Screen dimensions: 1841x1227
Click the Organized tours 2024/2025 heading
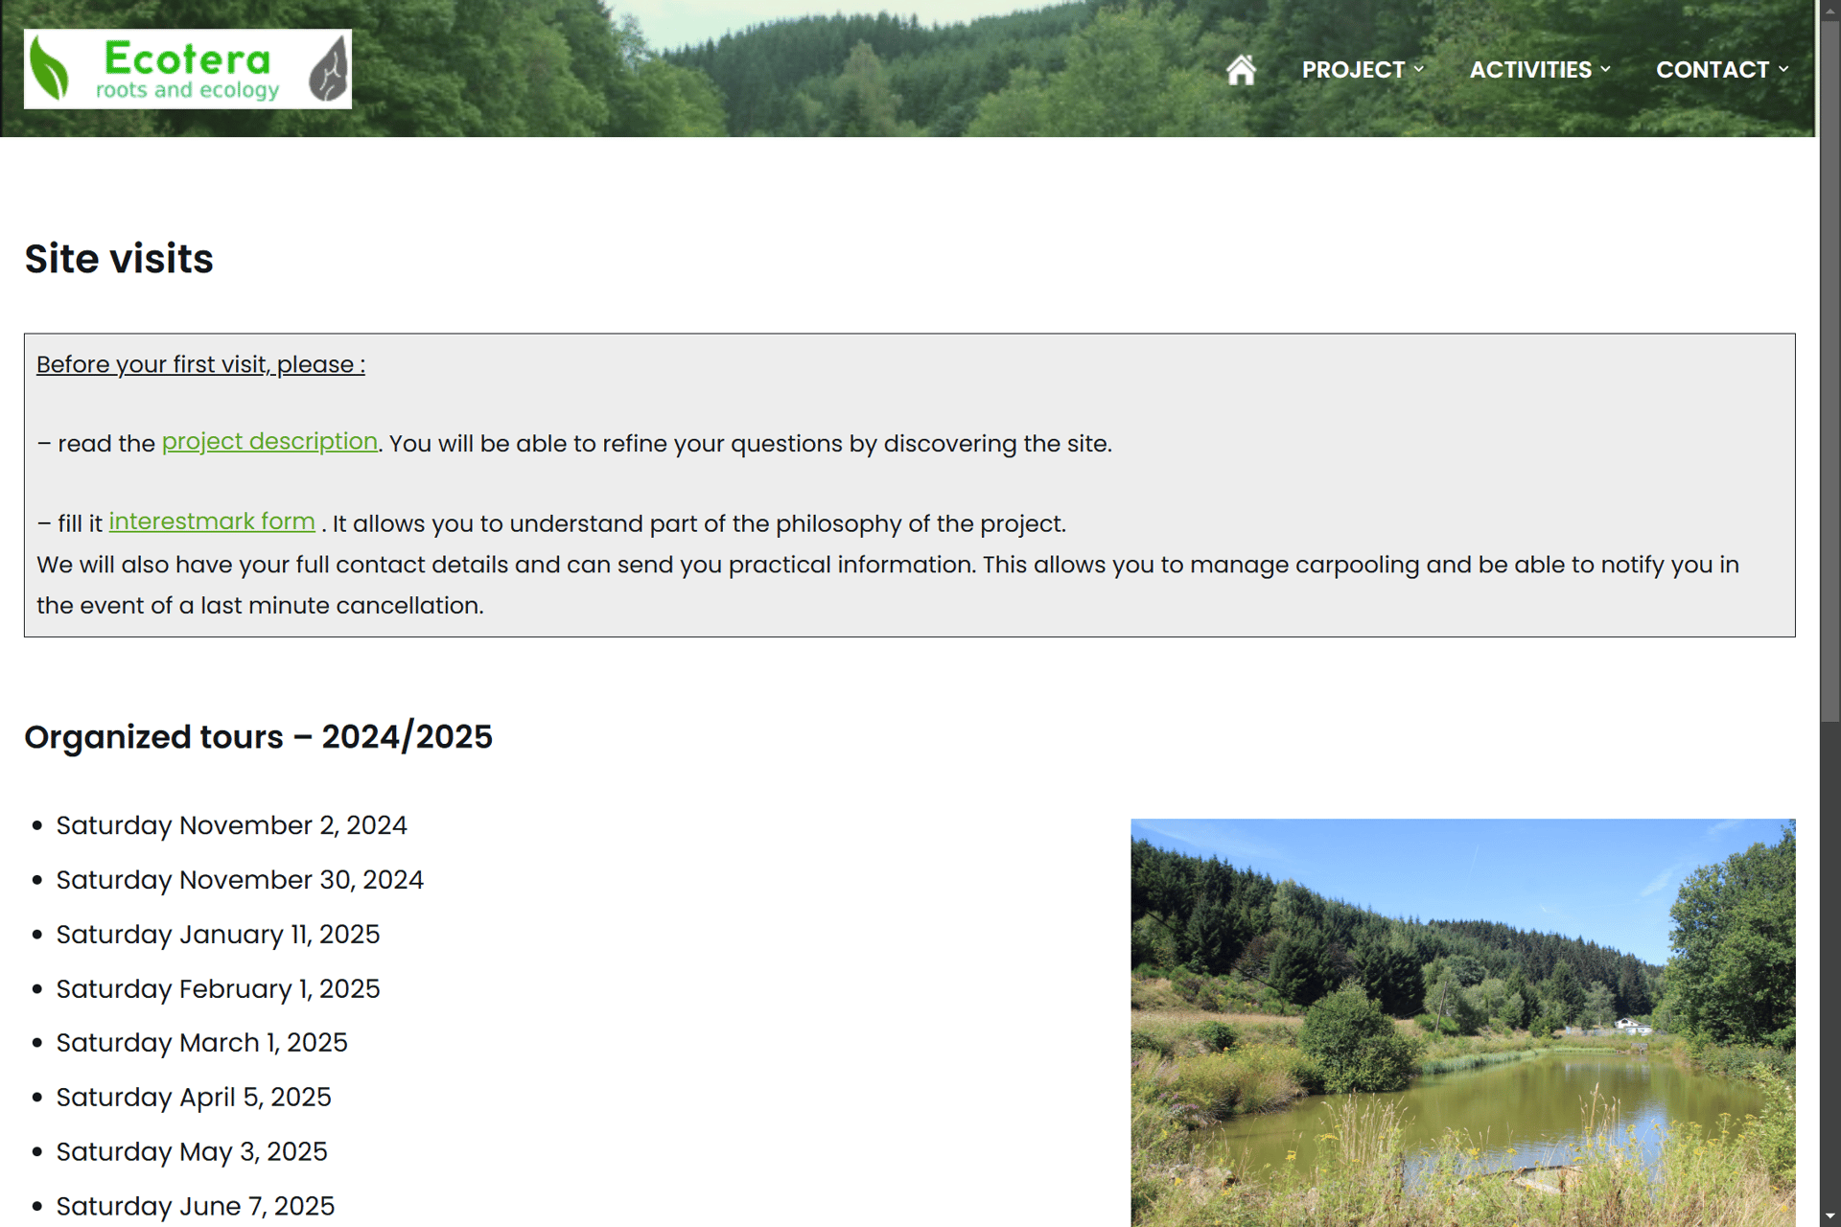[258, 737]
